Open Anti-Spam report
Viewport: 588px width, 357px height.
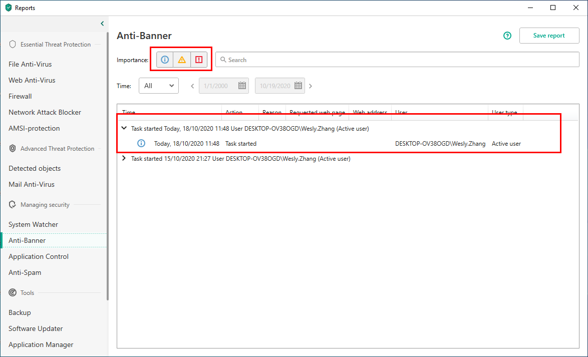[25, 272]
